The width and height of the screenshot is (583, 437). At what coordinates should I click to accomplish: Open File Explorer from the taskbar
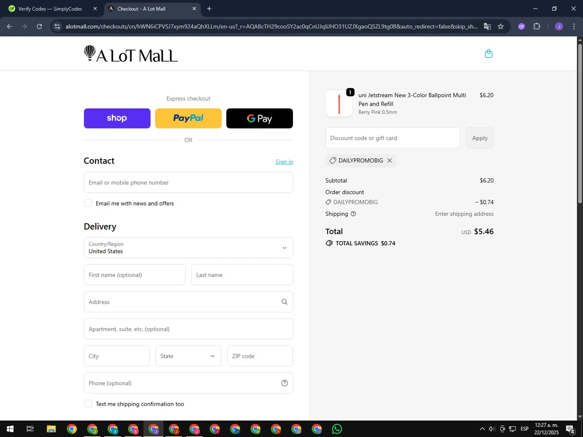[51, 429]
